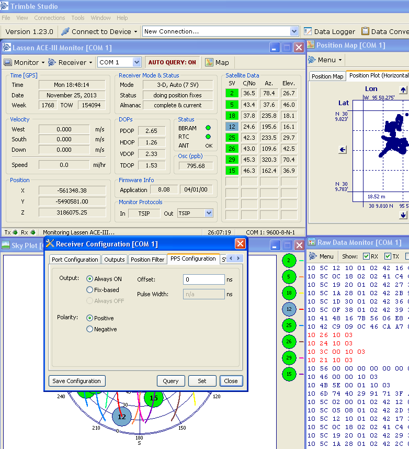Open the Data Converter tool

tap(385, 31)
